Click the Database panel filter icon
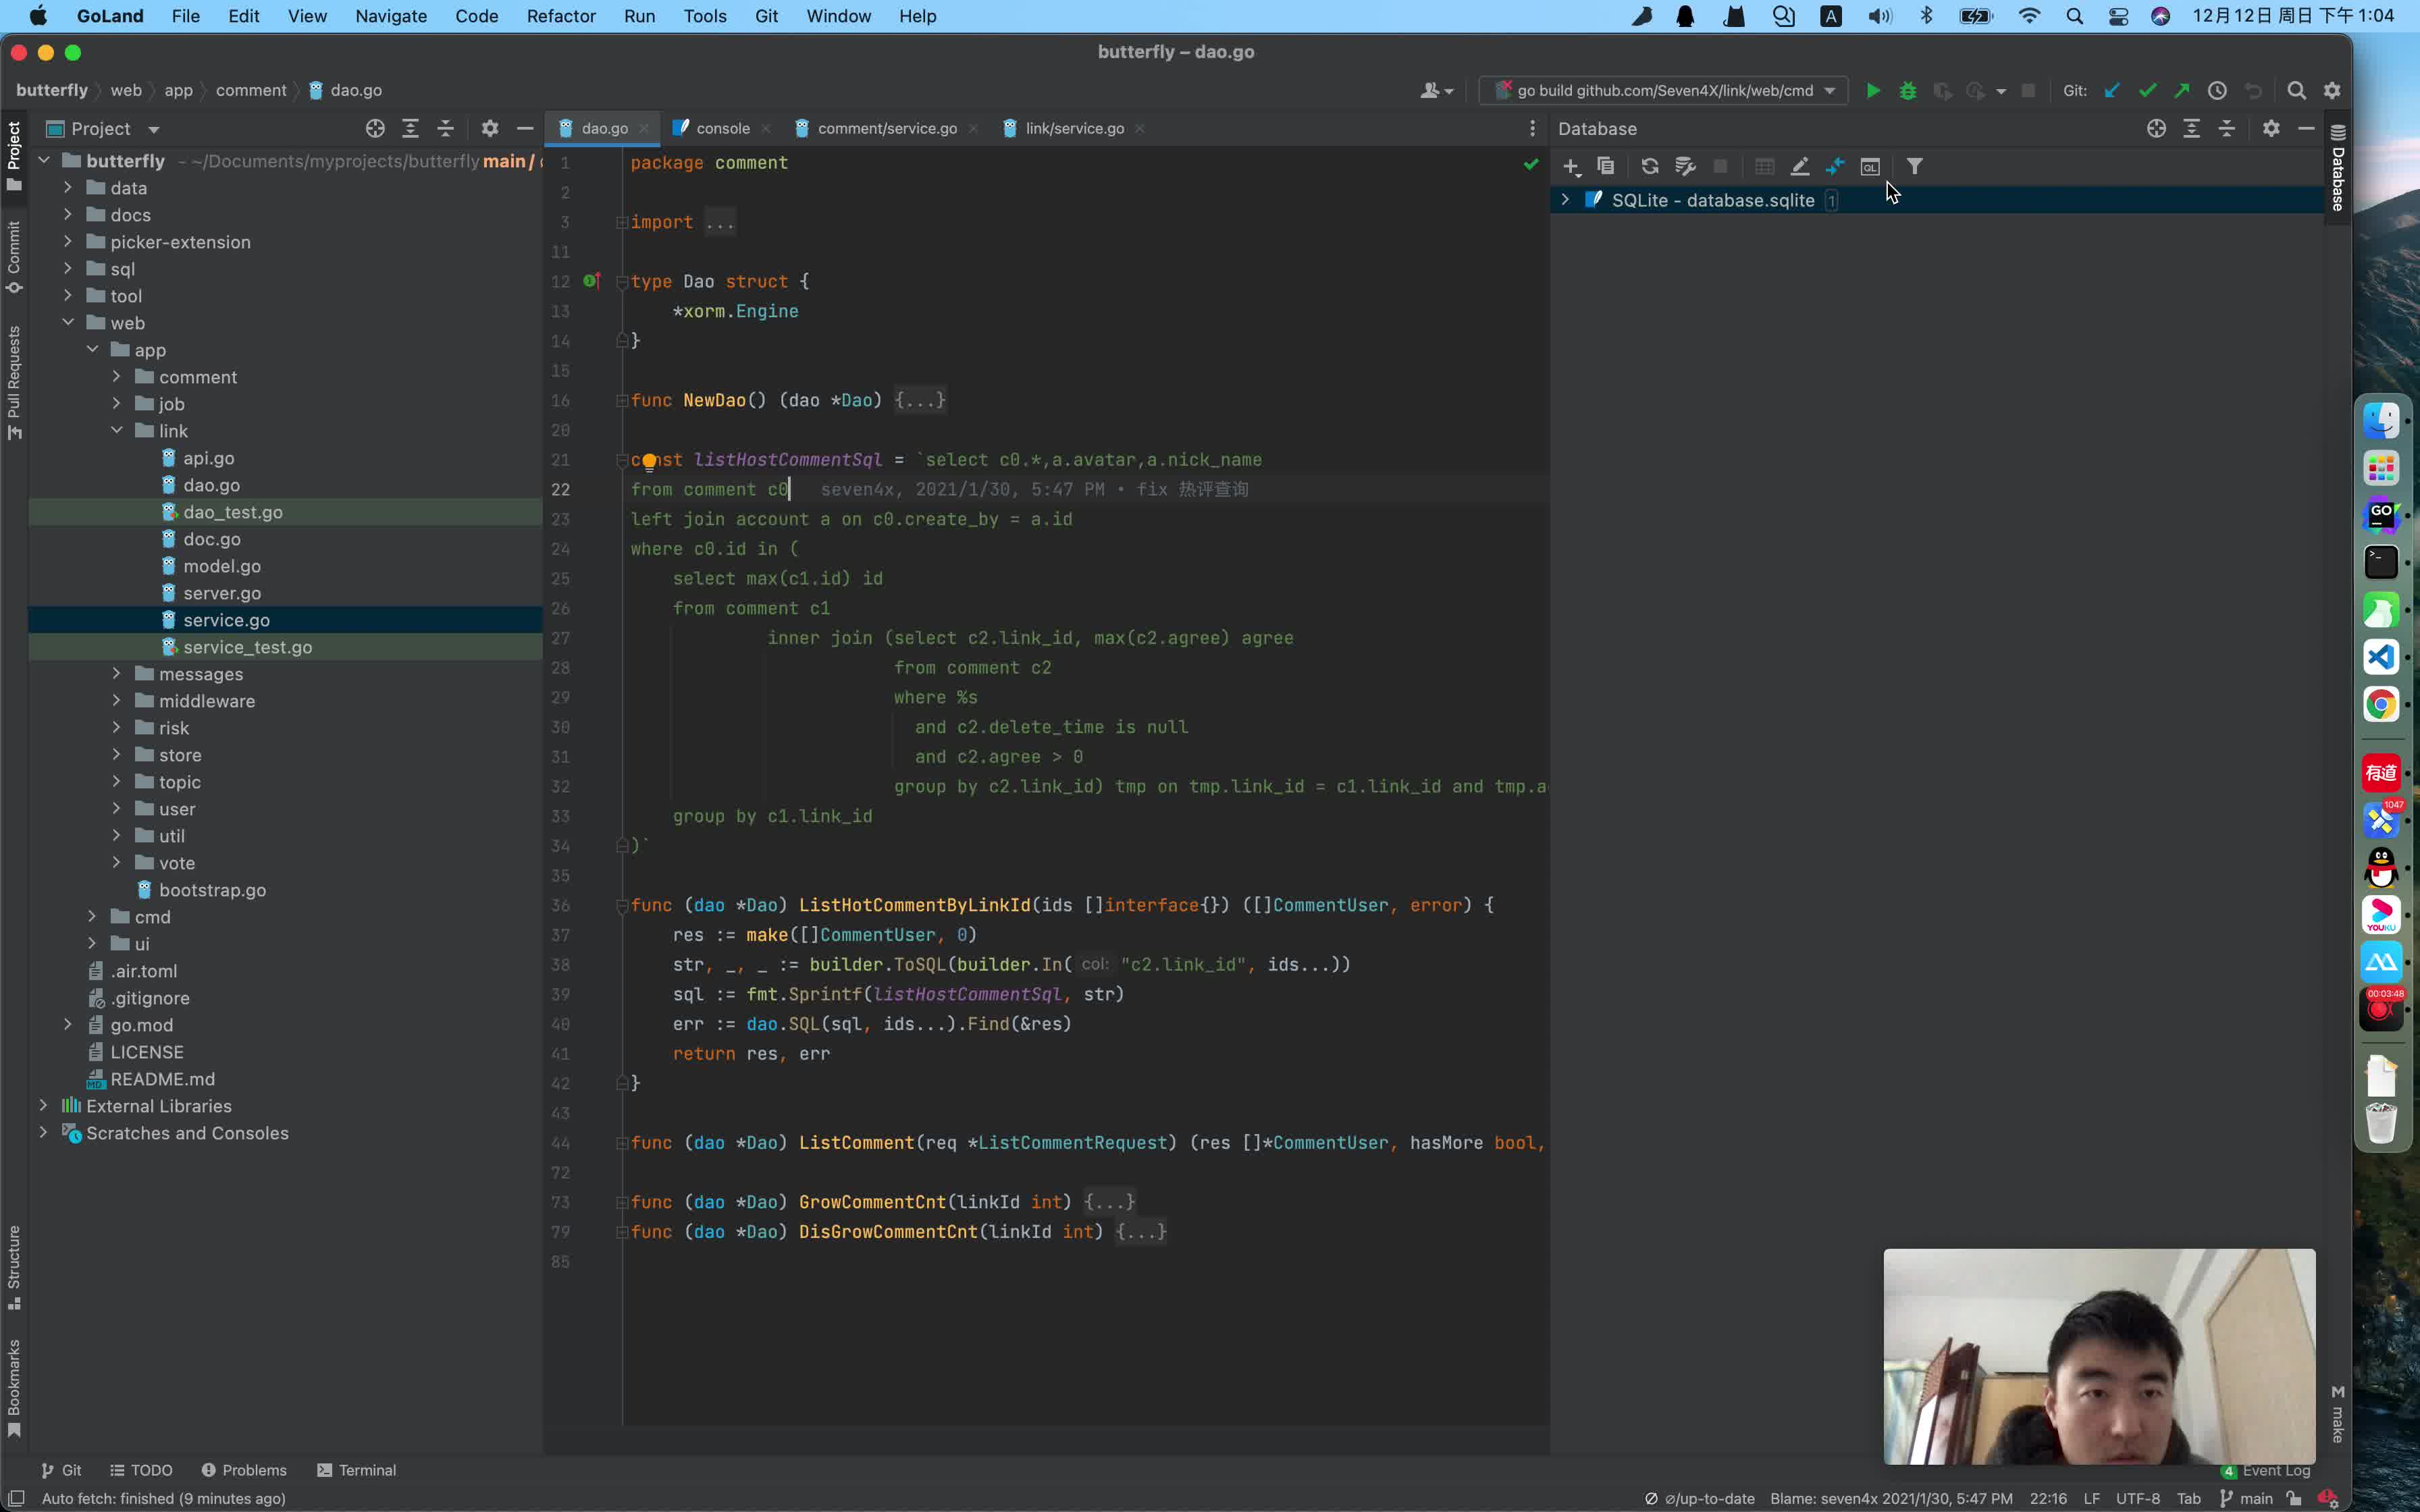 [1914, 167]
